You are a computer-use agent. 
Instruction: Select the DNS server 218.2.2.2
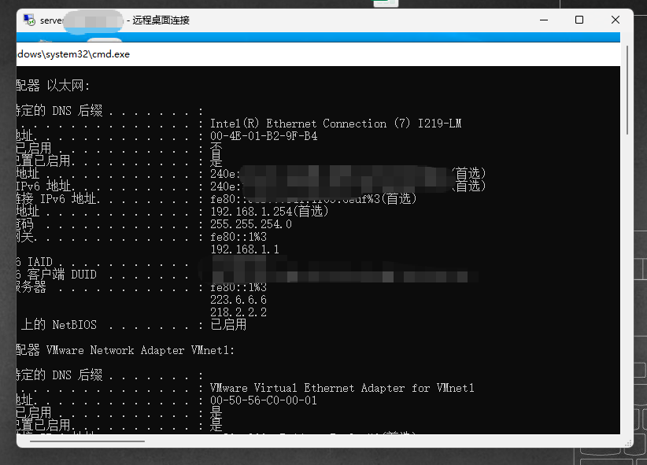coord(238,312)
